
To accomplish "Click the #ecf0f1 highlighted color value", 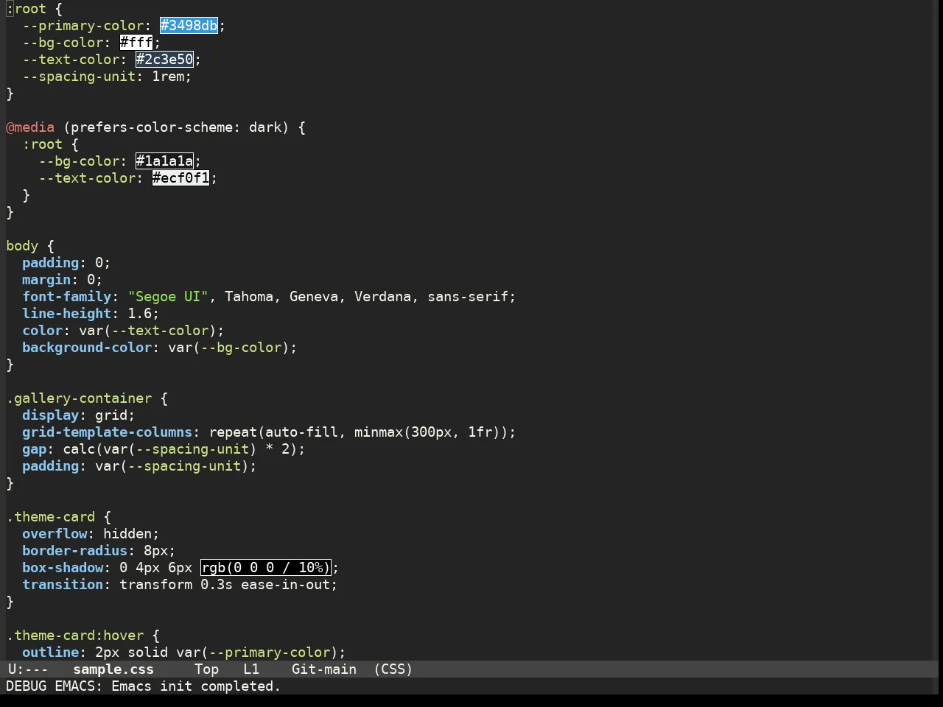I will [180, 178].
